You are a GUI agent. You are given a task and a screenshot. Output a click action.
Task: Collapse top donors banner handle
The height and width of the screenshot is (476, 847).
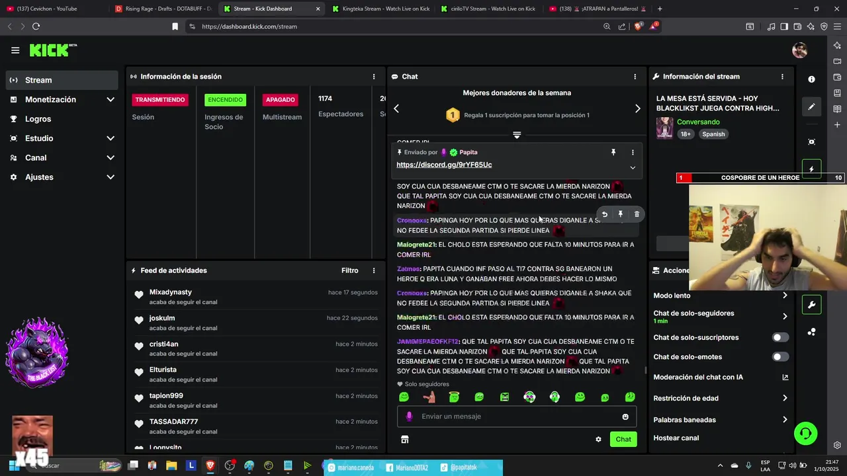pyautogui.click(x=517, y=135)
